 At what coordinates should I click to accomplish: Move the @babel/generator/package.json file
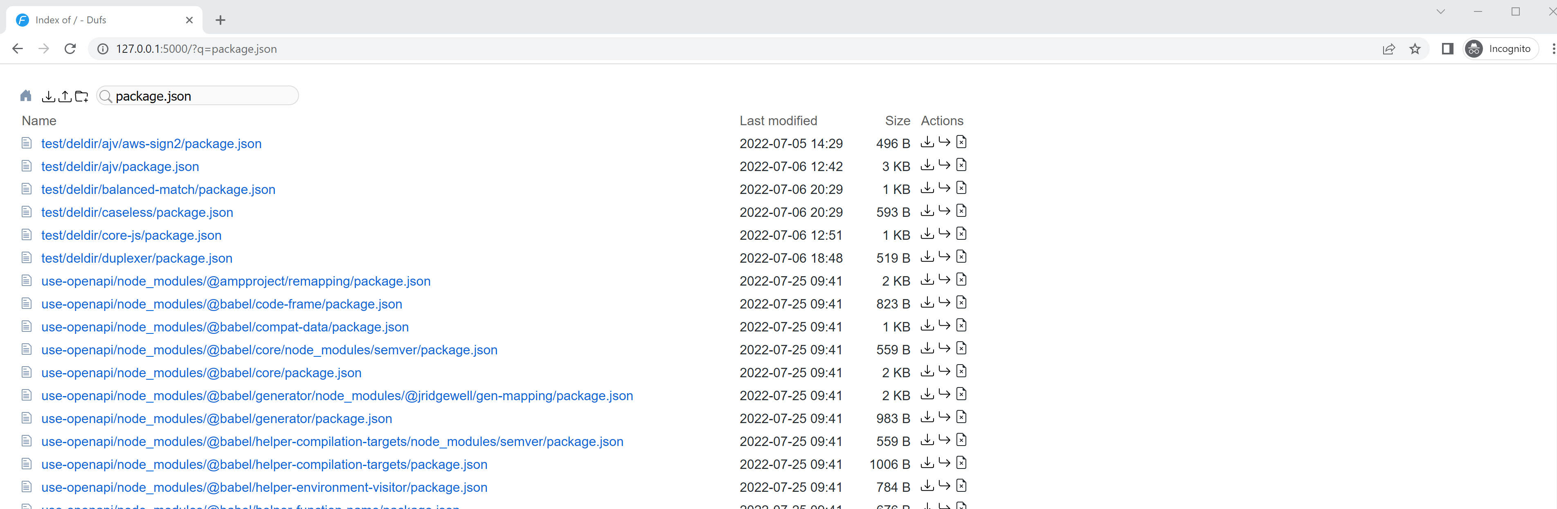[944, 417]
